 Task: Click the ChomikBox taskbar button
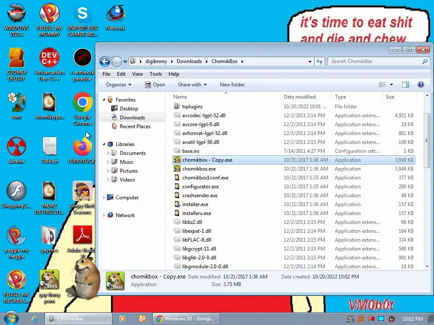coord(78,319)
